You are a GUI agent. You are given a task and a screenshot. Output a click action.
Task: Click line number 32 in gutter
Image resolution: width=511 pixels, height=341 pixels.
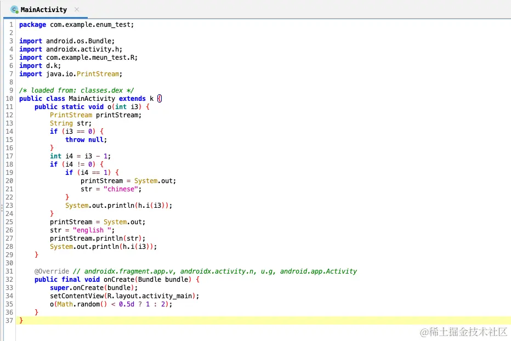pos(9,280)
